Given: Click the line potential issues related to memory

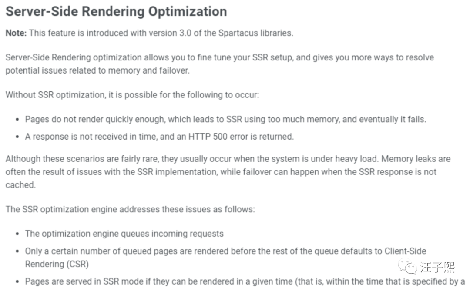Looking at the screenshot, I should click(x=98, y=70).
